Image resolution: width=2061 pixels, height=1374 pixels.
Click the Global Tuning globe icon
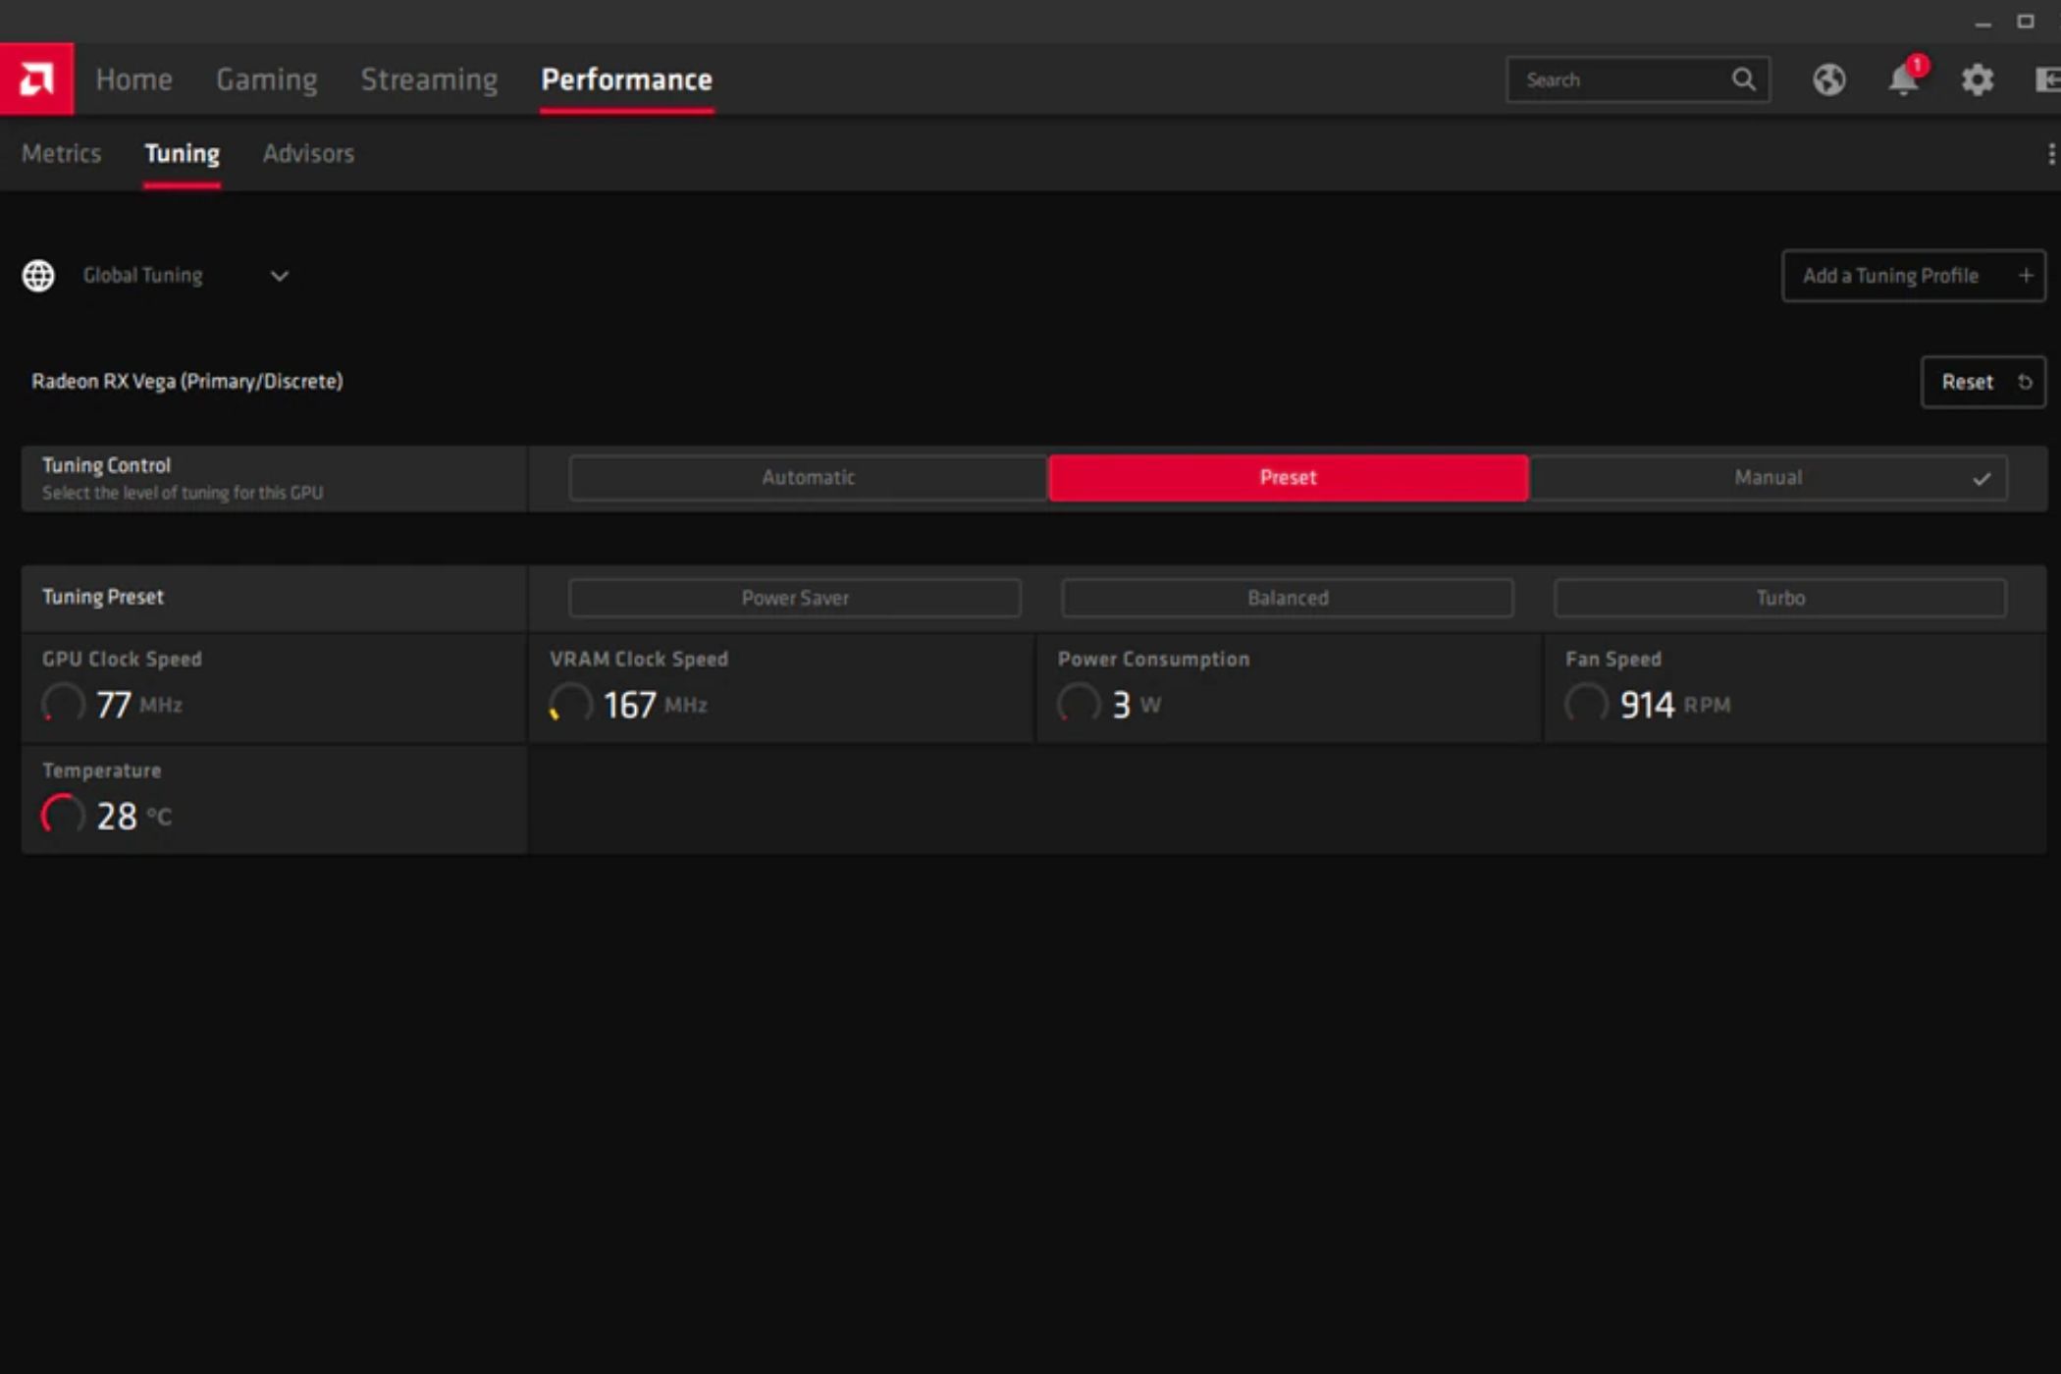point(38,276)
